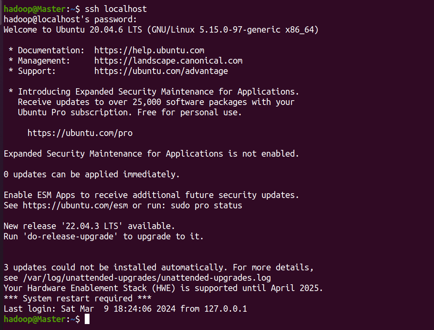Click the unattended-upgrades.log file path
The width and height of the screenshot is (434, 330).
[x=147, y=278]
